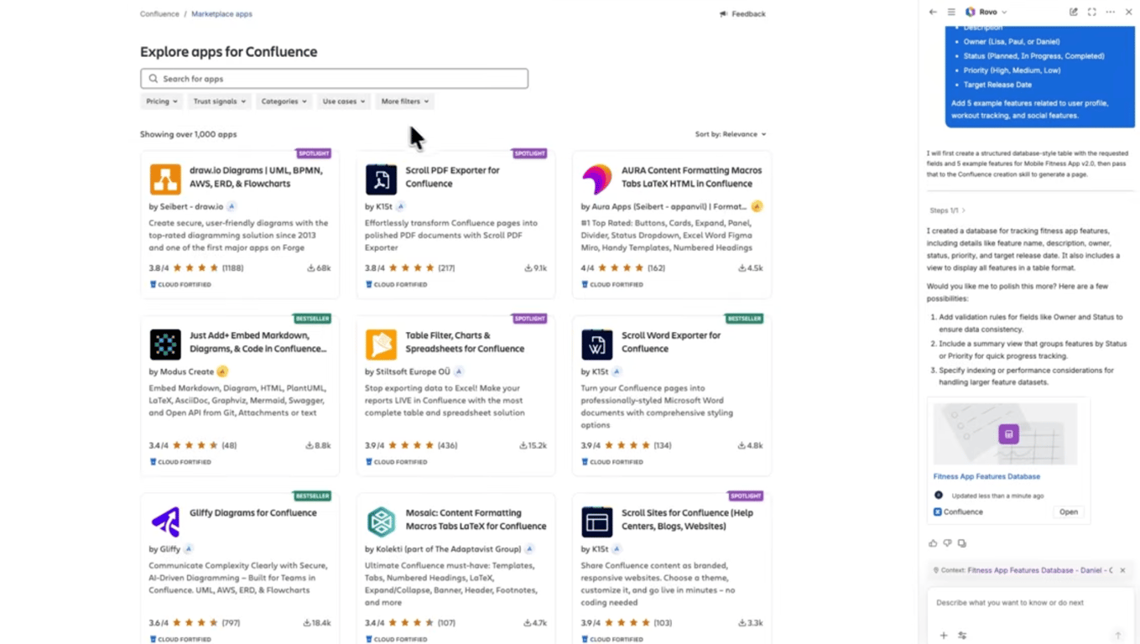The image size is (1140, 644).
Task: Go to Confluence breadcrumb
Action: (x=159, y=14)
